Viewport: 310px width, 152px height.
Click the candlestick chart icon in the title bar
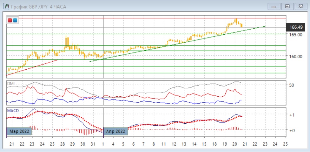[x=6, y=6]
